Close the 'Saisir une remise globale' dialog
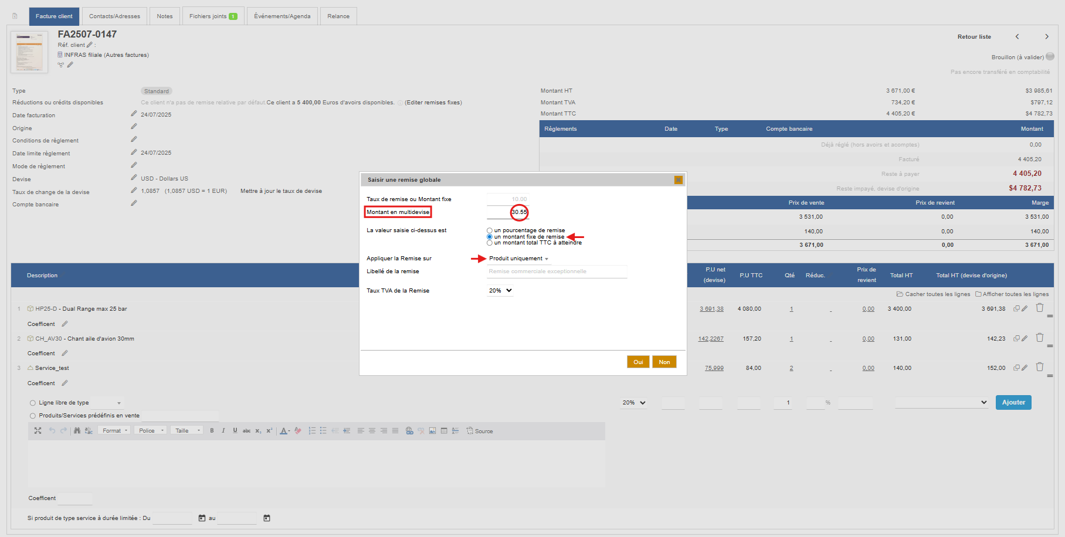Viewport: 1065px width, 537px height. coord(679,180)
